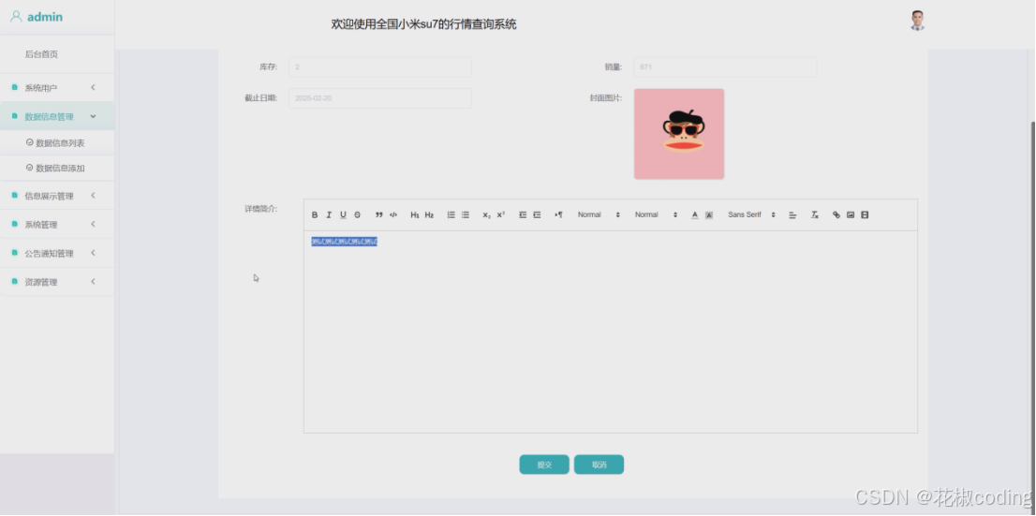Image resolution: width=1036 pixels, height=516 pixels.
Task: Click the 销量 input field
Action: point(725,66)
